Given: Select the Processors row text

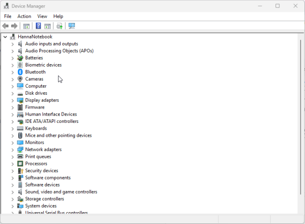Looking at the screenshot, I should [x=36, y=164].
